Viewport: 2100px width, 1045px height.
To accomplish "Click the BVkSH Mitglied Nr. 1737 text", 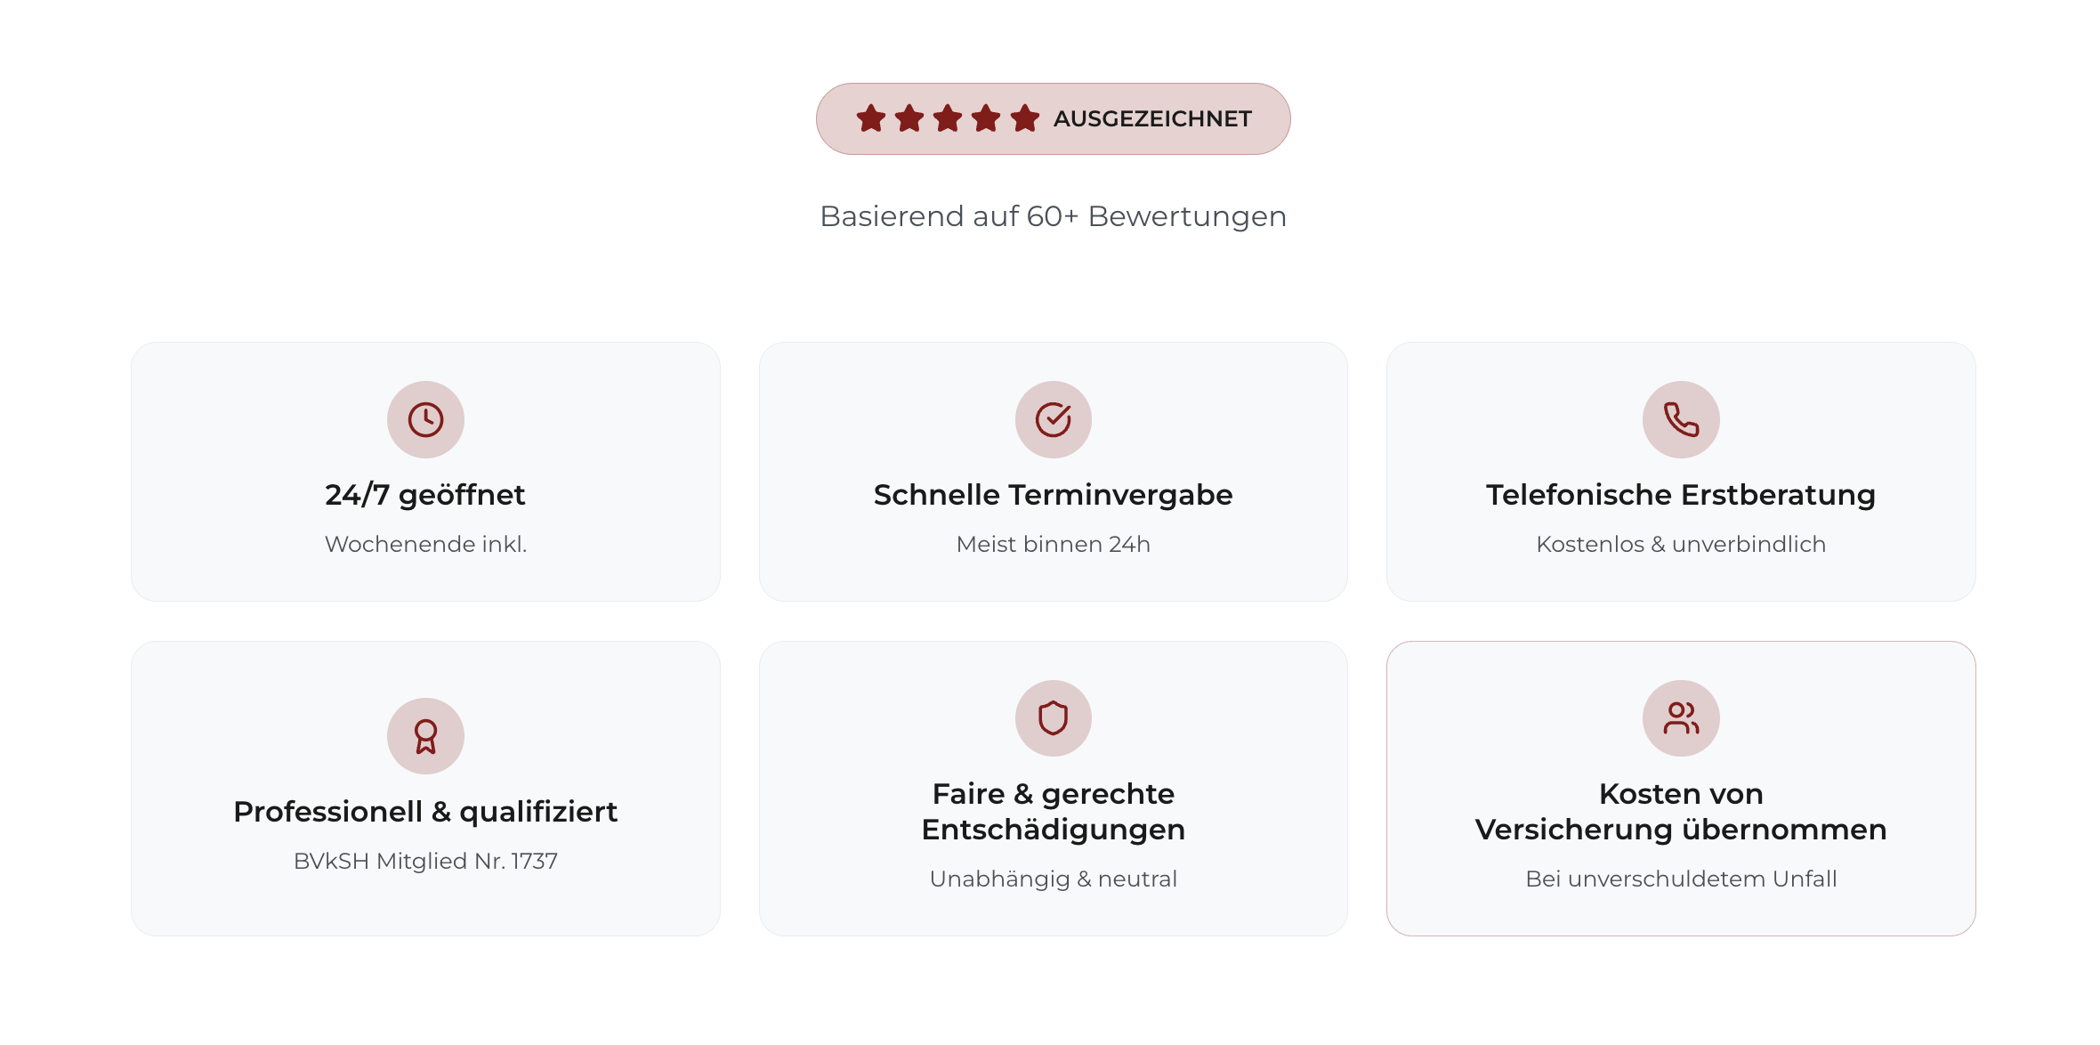I will click(425, 861).
